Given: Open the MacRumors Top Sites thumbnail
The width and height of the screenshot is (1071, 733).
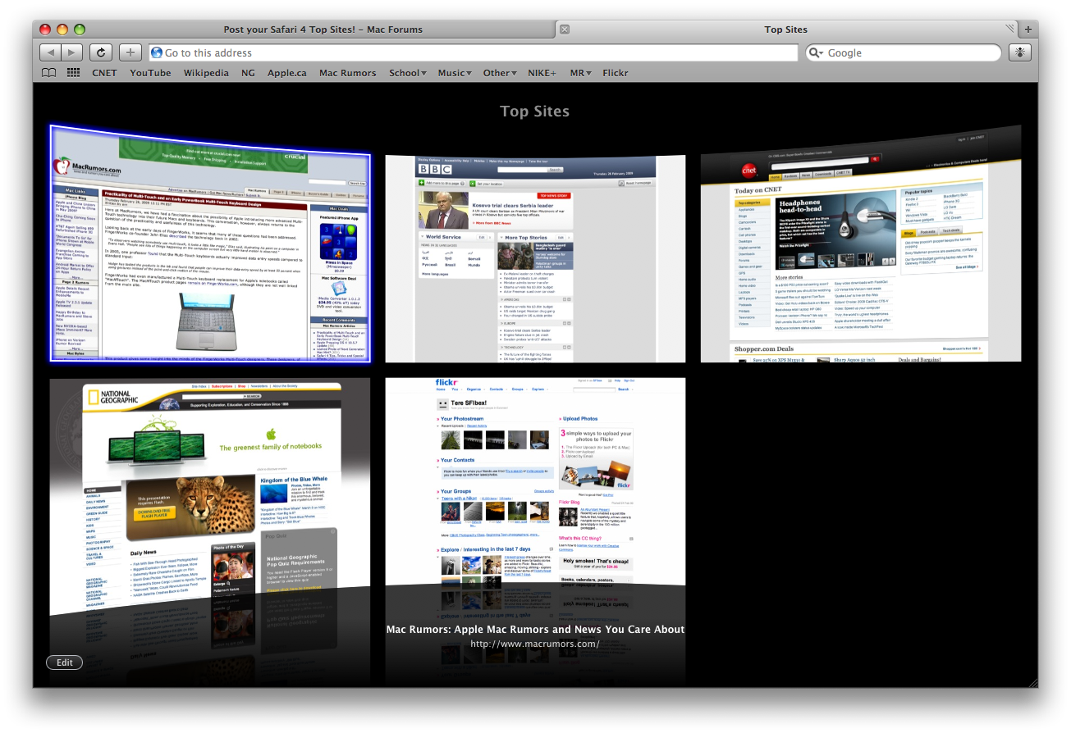Looking at the screenshot, I should pyautogui.click(x=209, y=244).
